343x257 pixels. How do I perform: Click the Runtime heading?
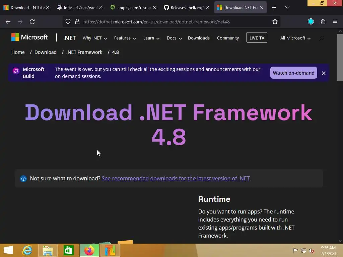[x=214, y=199]
